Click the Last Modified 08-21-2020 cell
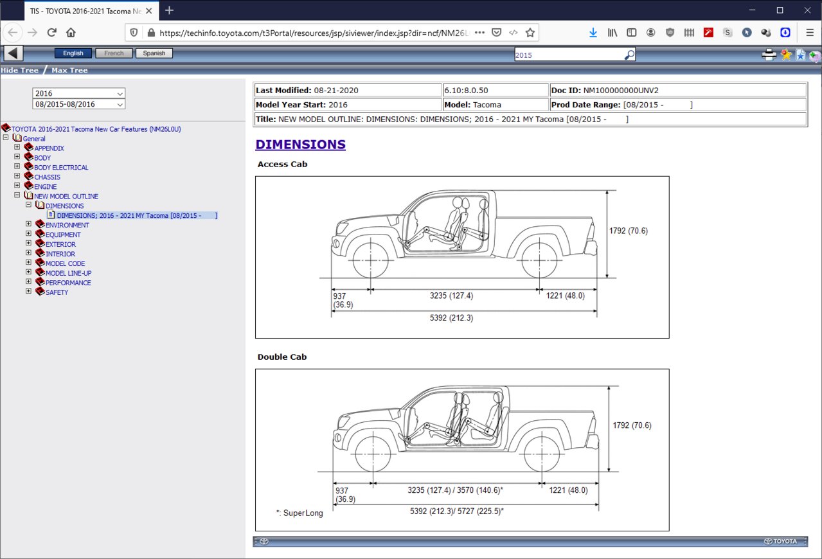Image resolution: width=822 pixels, height=559 pixels. [348, 91]
